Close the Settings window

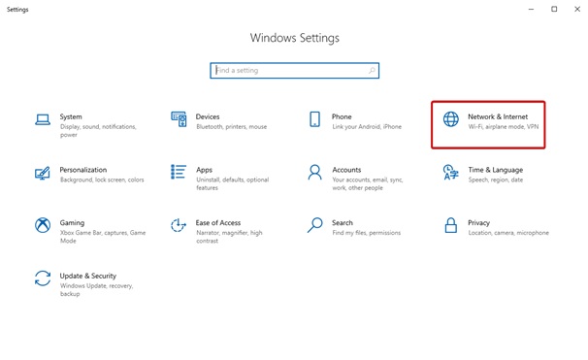[577, 9]
